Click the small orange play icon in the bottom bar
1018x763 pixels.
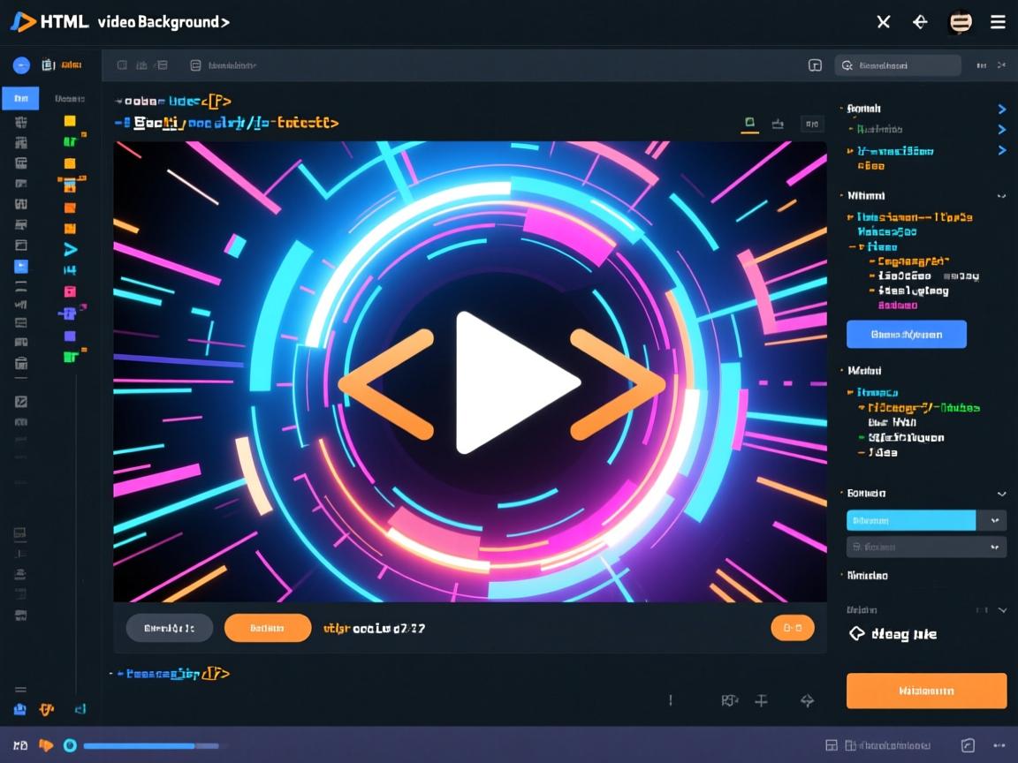46,745
